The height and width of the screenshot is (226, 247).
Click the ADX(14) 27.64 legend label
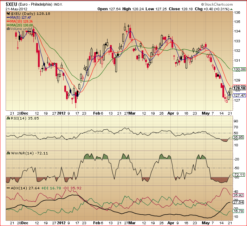[x=23, y=188]
